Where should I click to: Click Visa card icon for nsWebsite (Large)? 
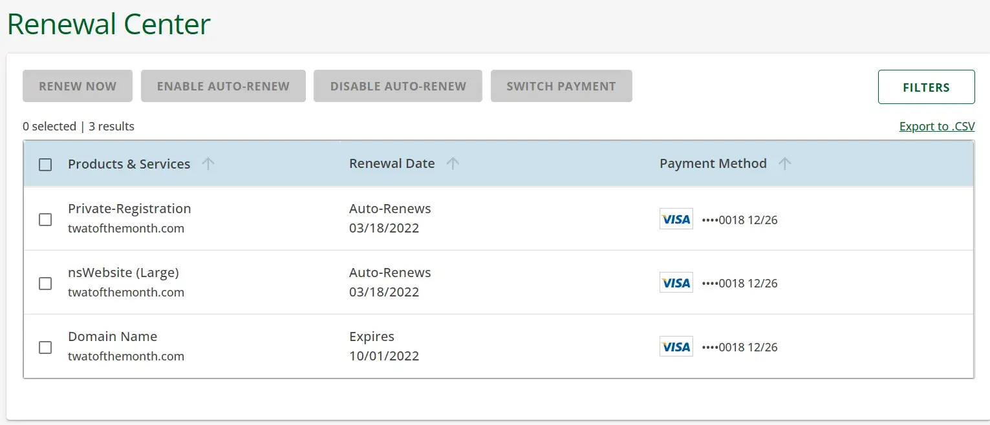(x=676, y=283)
